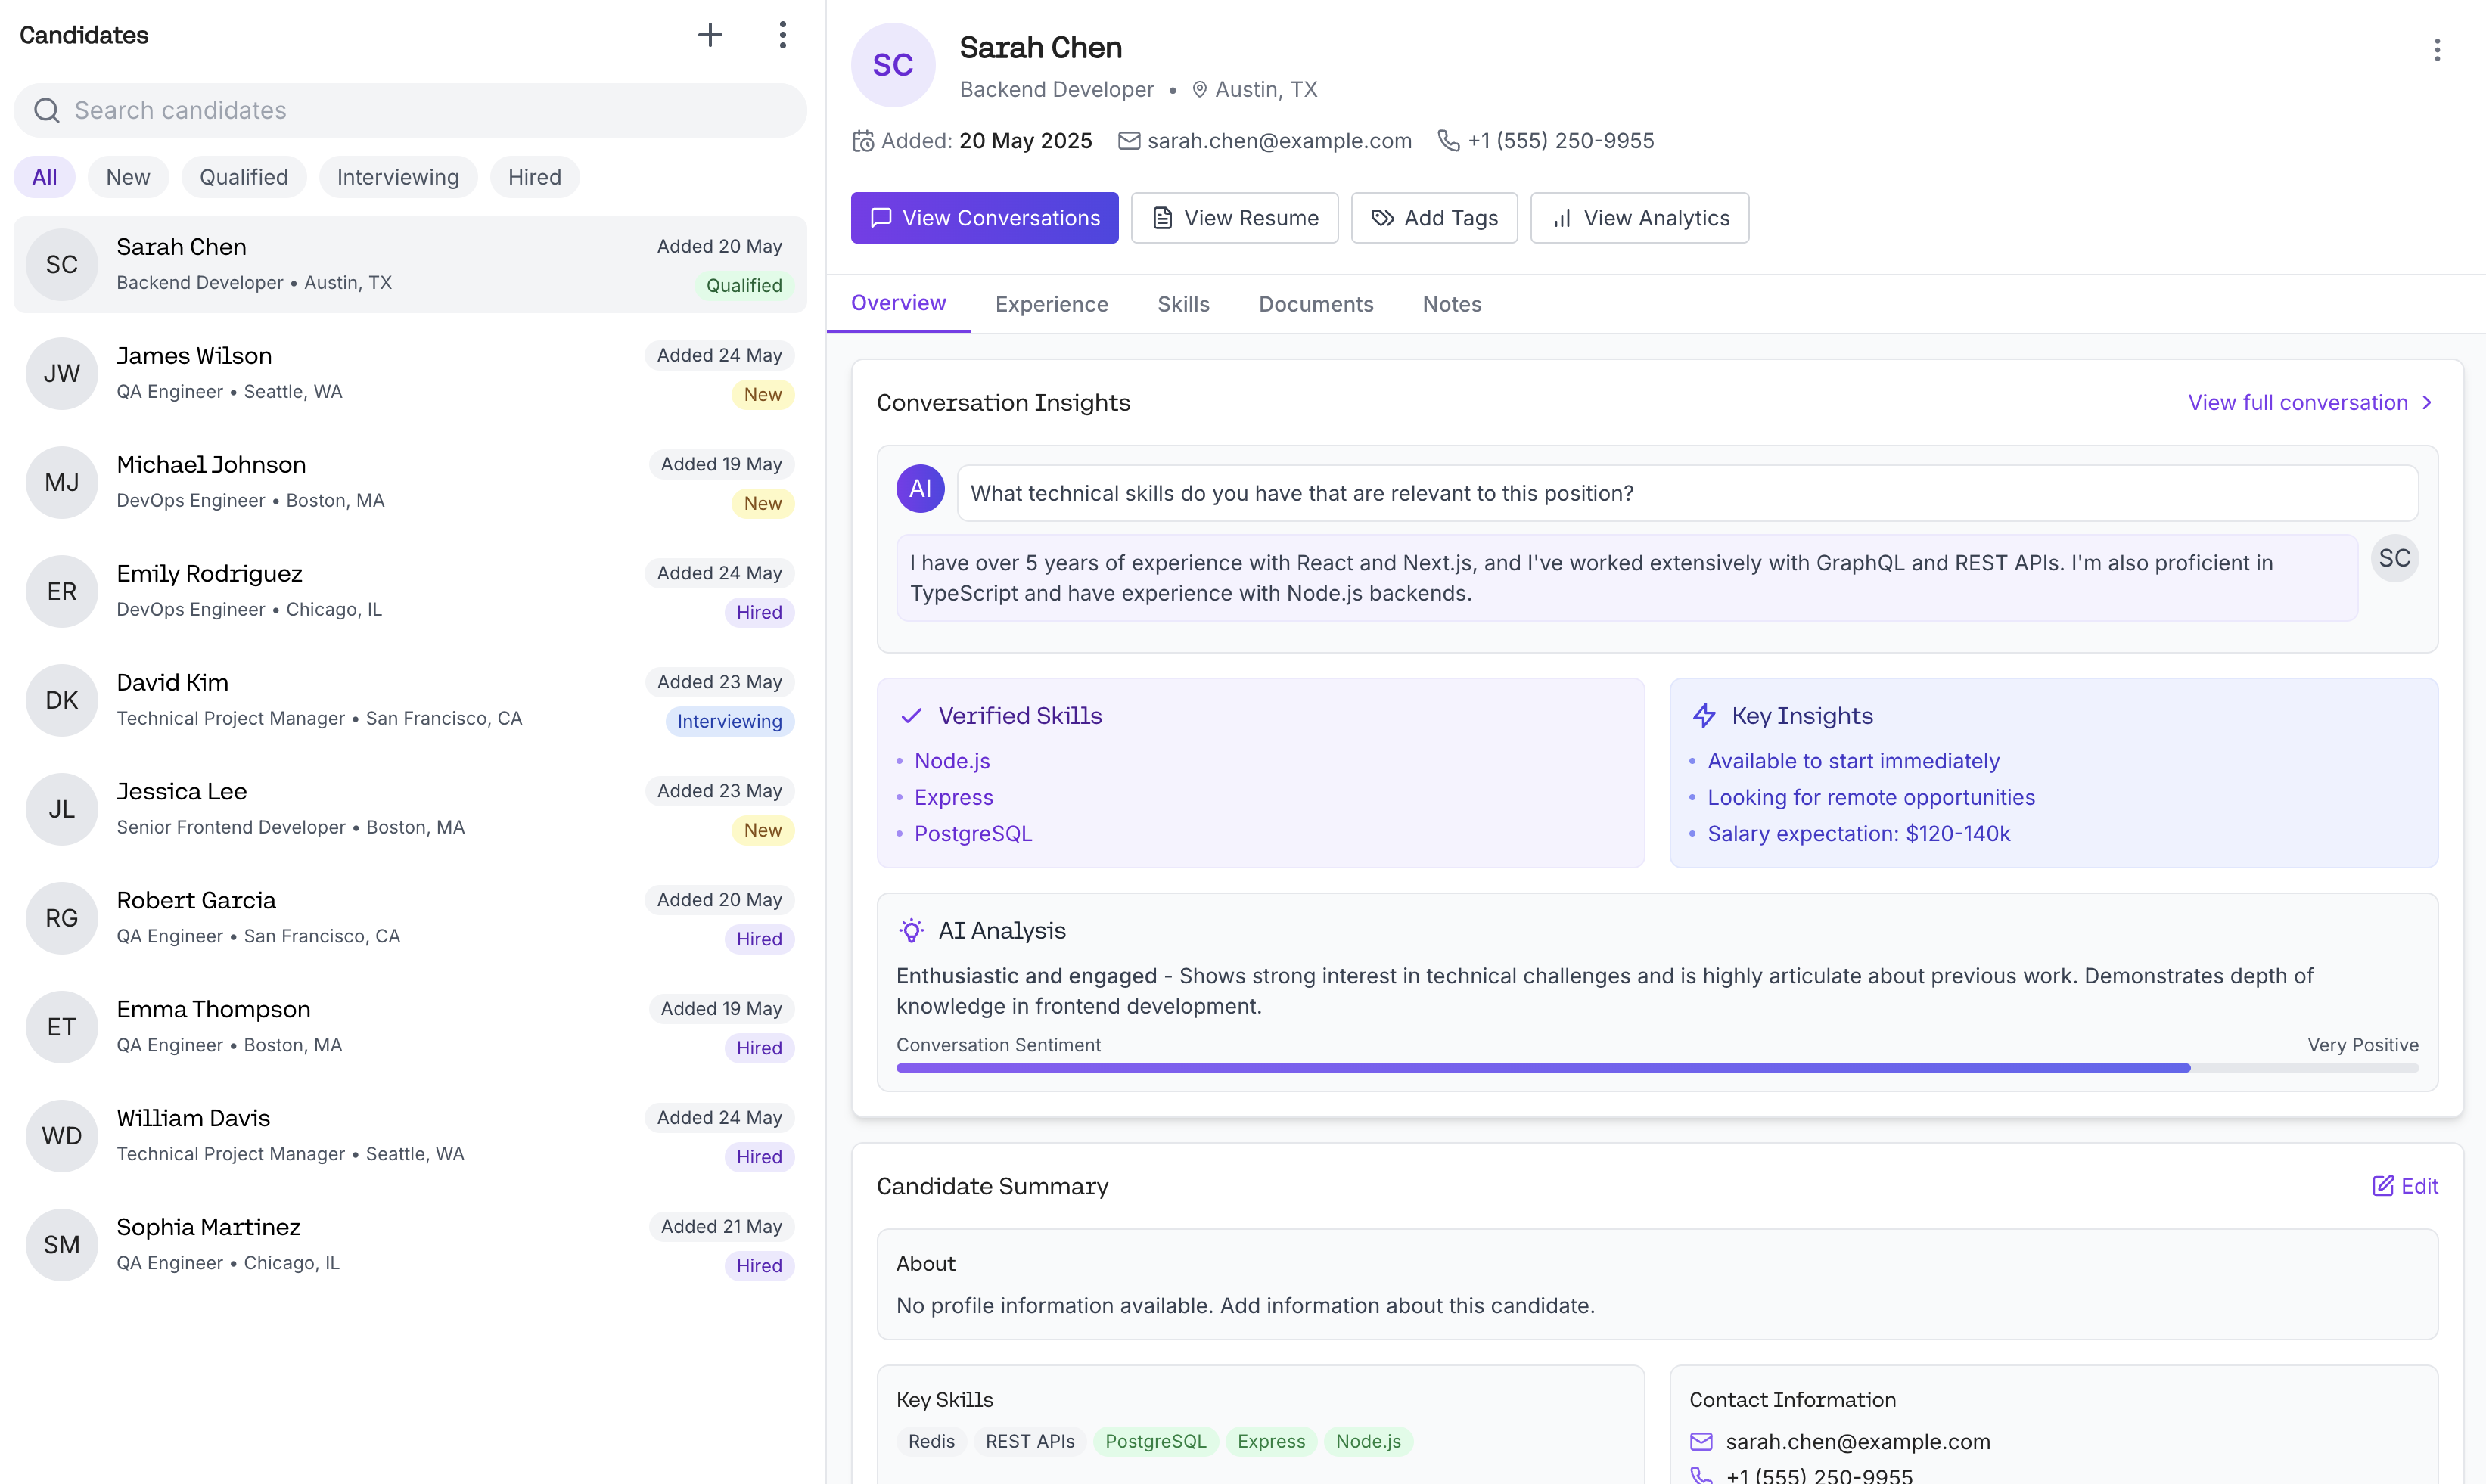Click the email envelope icon in header
The width and height of the screenshot is (2486, 1484).
[1128, 141]
